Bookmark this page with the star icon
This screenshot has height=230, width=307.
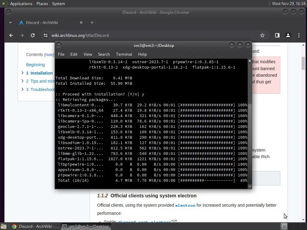262,35
